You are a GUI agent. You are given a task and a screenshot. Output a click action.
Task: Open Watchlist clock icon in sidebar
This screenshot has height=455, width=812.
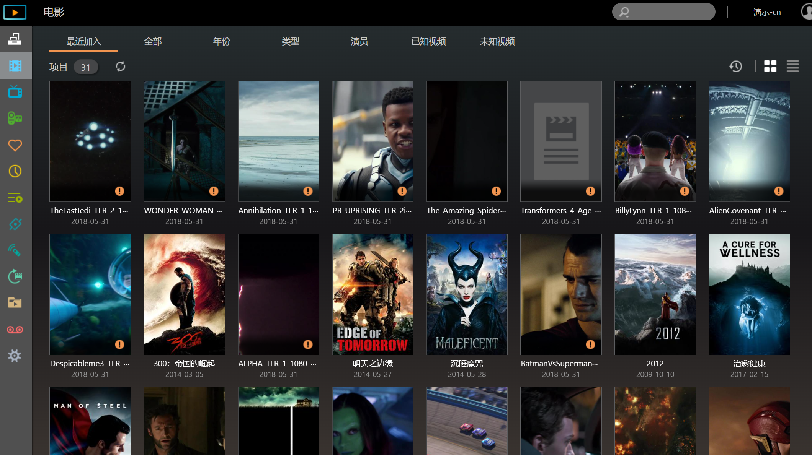(x=15, y=171)
